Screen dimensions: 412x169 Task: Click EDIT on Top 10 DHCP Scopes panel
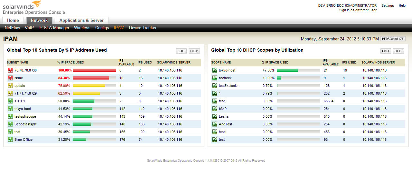(386, 51)
